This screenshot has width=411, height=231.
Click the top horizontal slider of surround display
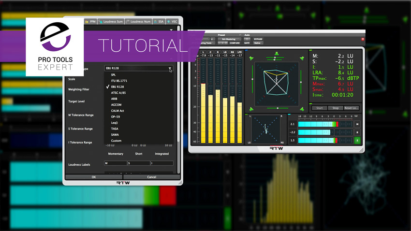275,58
